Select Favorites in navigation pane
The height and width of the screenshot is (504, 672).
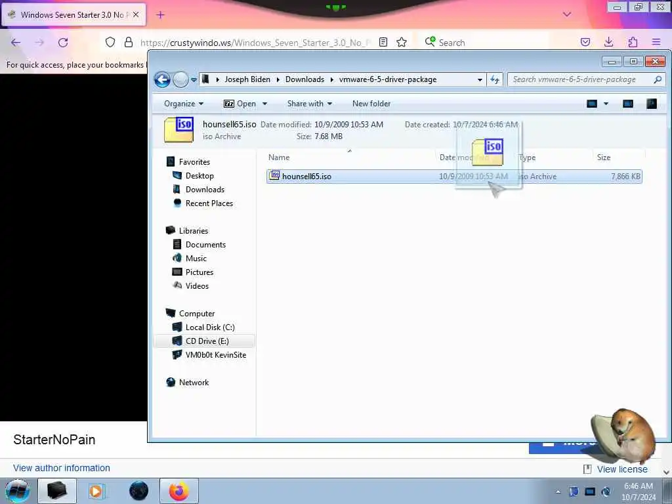tap(194, 162)
